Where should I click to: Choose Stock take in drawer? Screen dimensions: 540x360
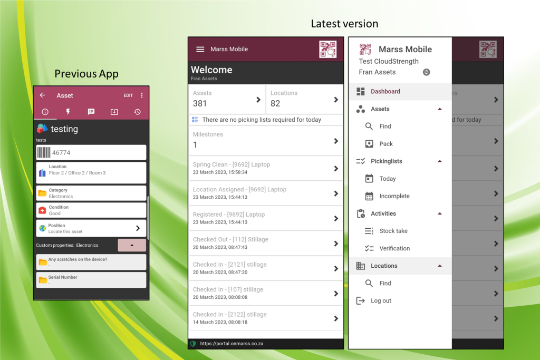(x=400, y=231)
